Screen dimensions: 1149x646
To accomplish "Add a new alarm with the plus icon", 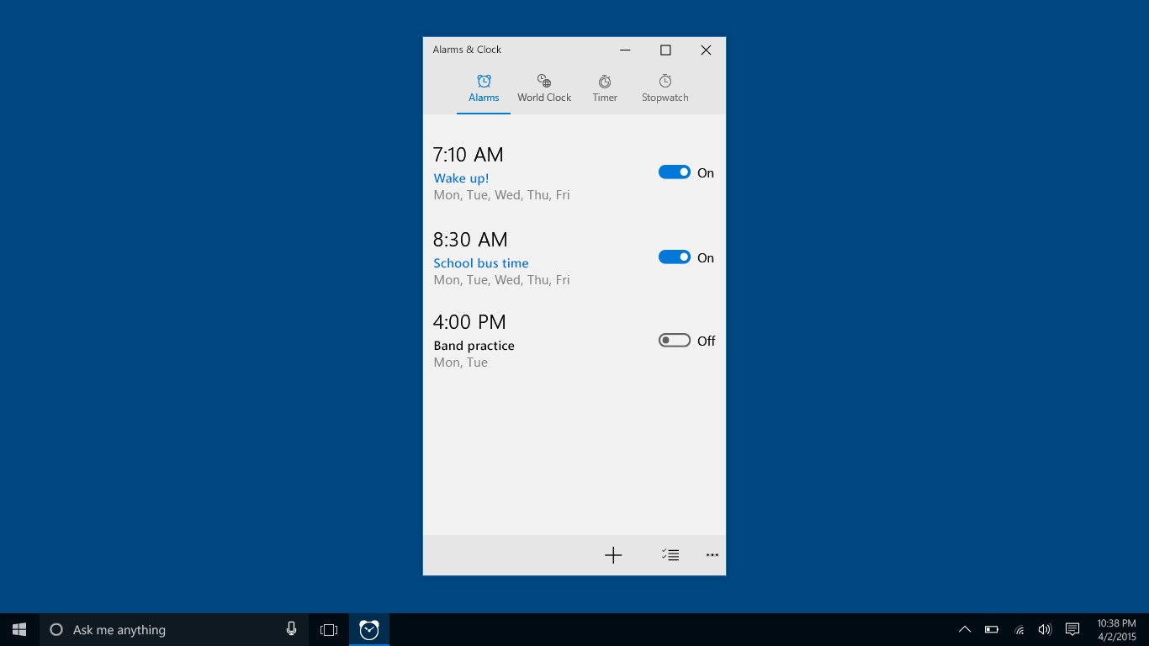I will tap(613, 555).
